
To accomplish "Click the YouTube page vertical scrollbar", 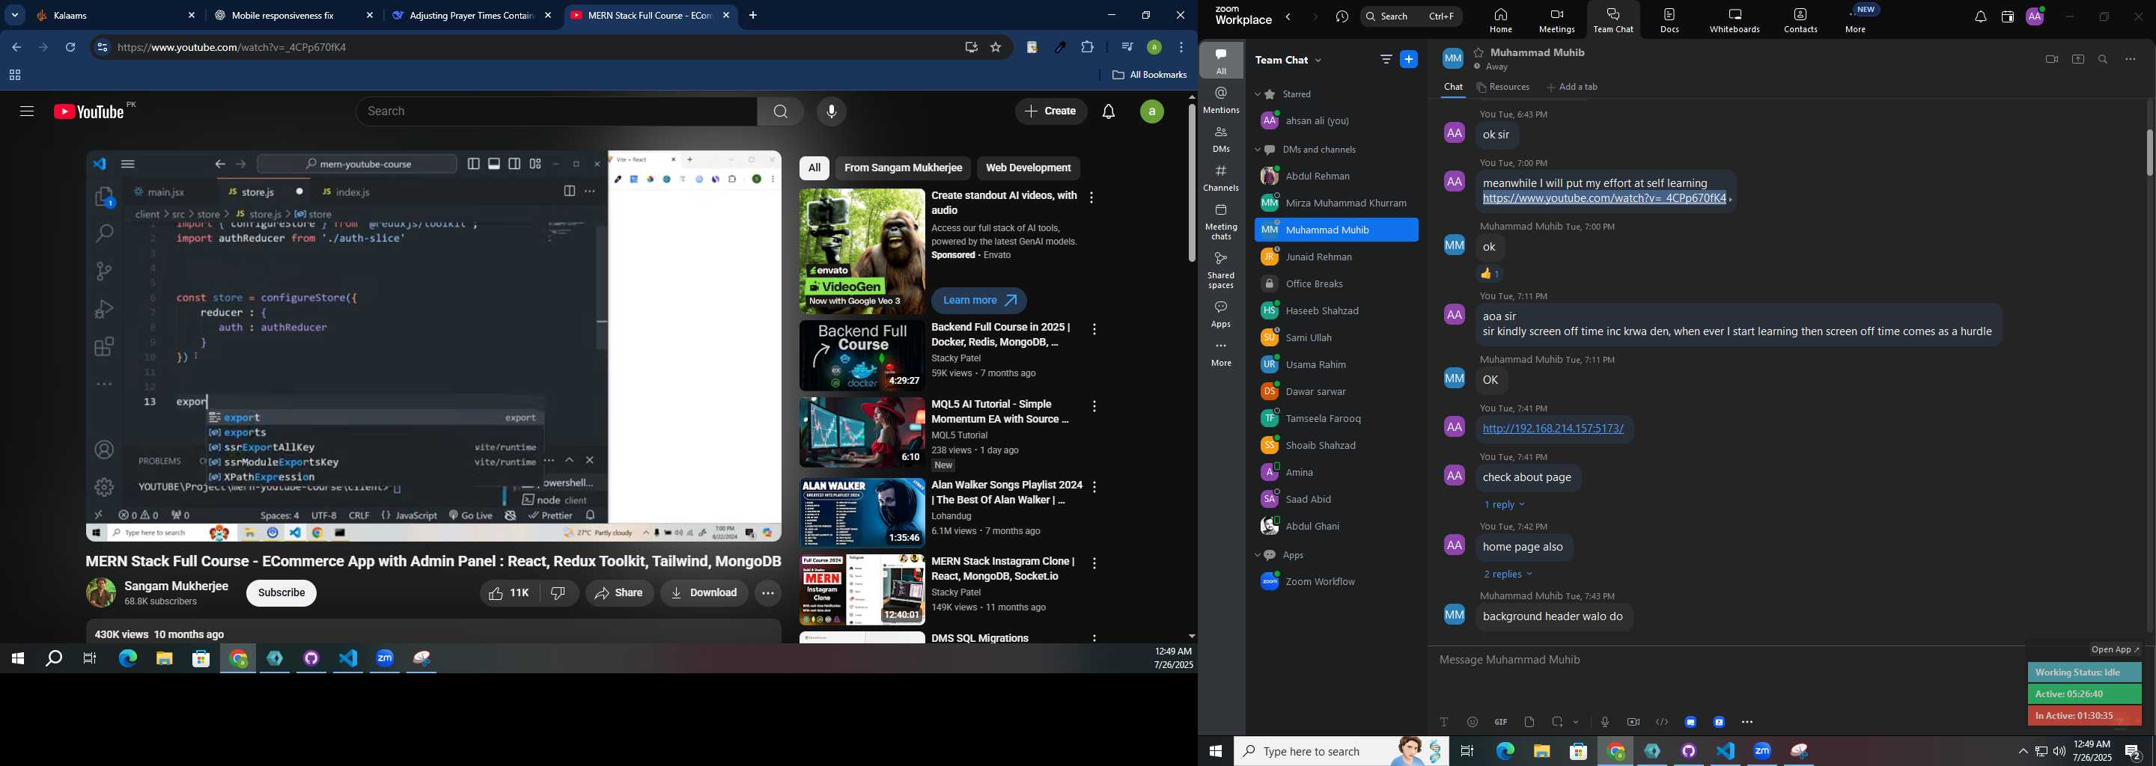I will pyautogui.click(x=1192, y=183).
